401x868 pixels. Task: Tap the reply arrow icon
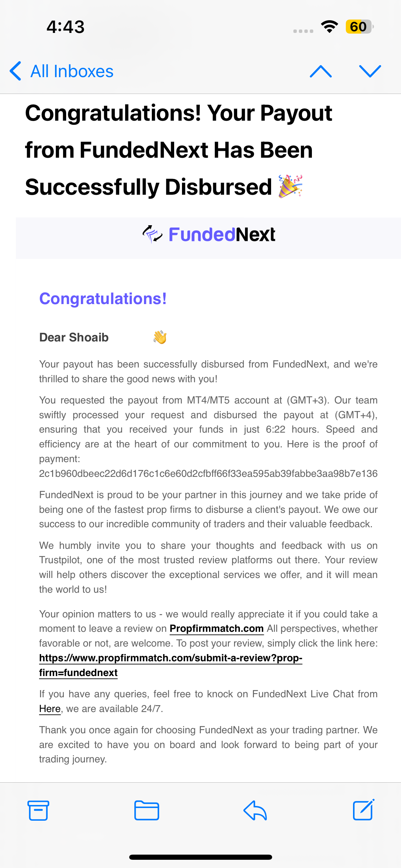click(255, 810)
